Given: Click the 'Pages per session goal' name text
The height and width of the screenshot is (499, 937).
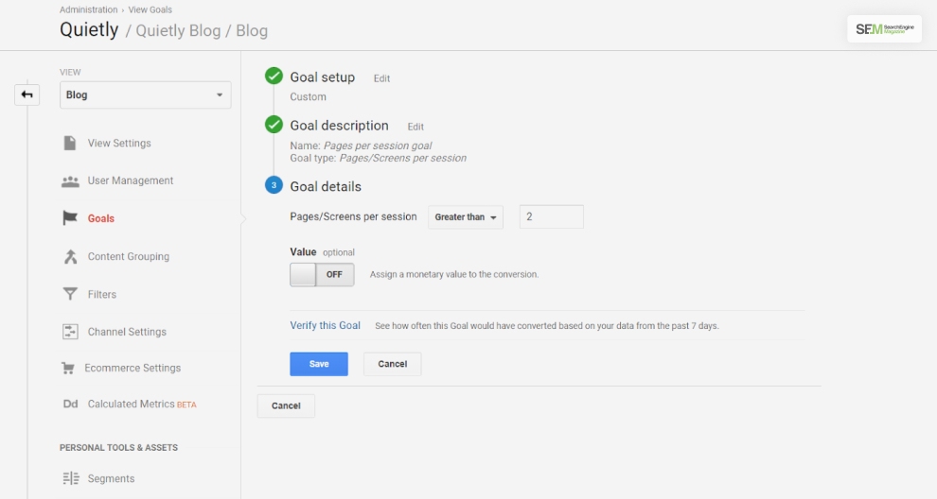Looking at the screenshot, I should [378, 146].
